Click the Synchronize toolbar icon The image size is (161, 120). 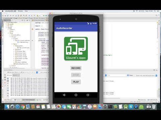tap(8, 16)
